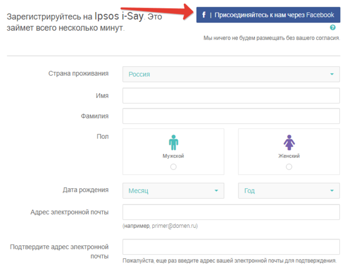
Task: Open the teal question mark help icon
Action: click(x=332, y=27)
